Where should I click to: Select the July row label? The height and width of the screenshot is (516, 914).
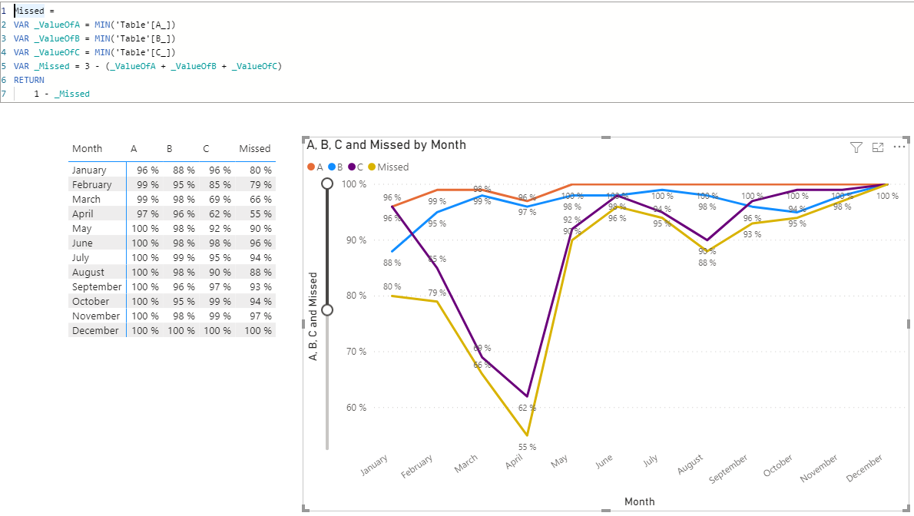(81, 258)
